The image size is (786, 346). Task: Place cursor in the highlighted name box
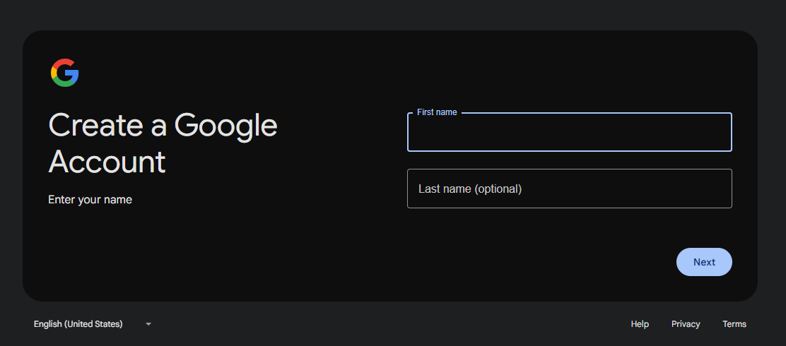569,133
